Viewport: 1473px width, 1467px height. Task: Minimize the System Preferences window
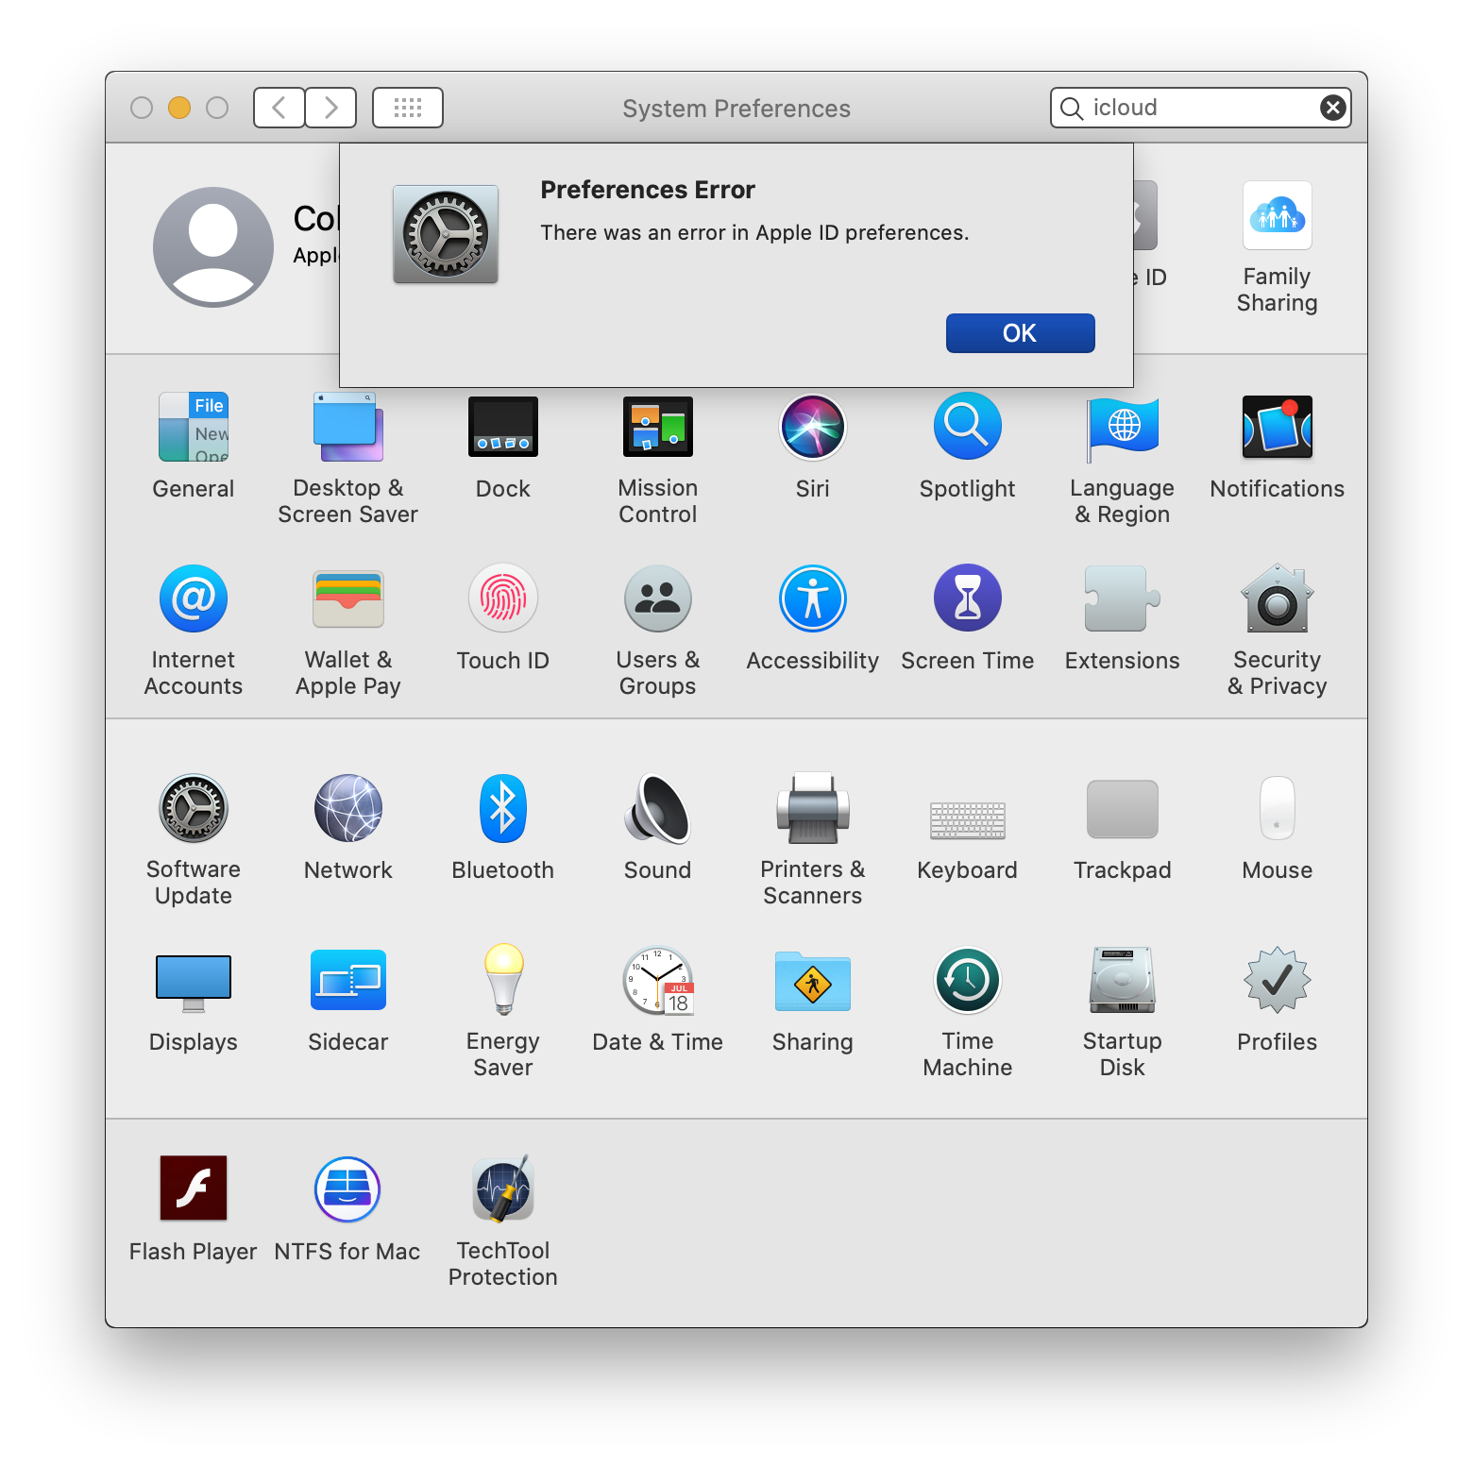[179, 108]
